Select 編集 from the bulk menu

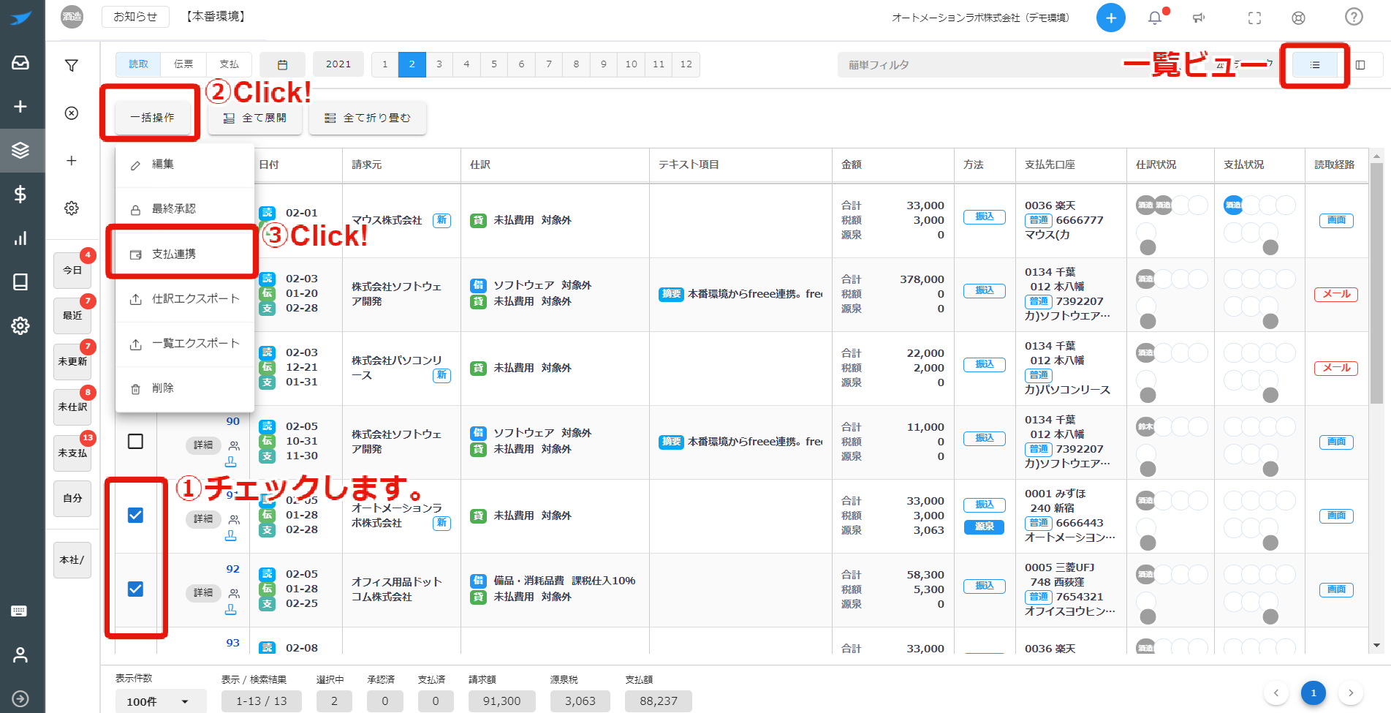point(185,165)
